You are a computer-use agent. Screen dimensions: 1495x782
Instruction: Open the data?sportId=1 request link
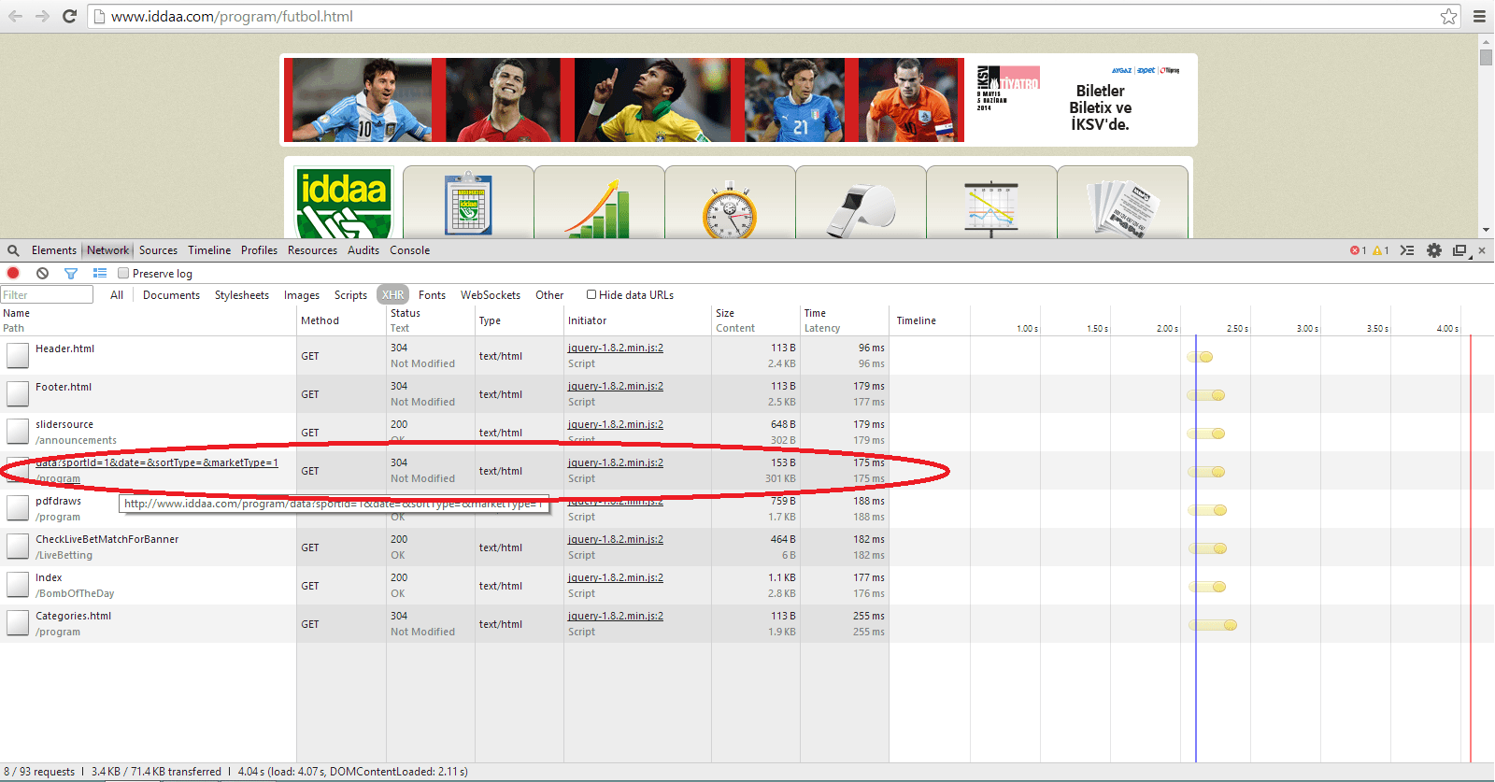(x=157, y=462)
